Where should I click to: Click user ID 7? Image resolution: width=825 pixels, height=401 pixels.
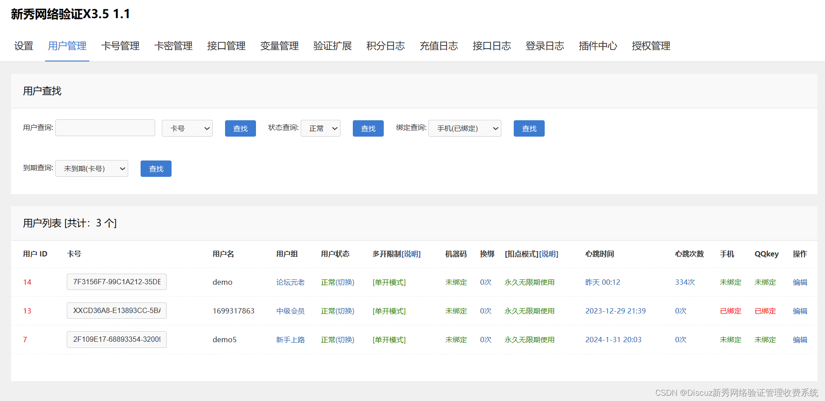point(25,340)
